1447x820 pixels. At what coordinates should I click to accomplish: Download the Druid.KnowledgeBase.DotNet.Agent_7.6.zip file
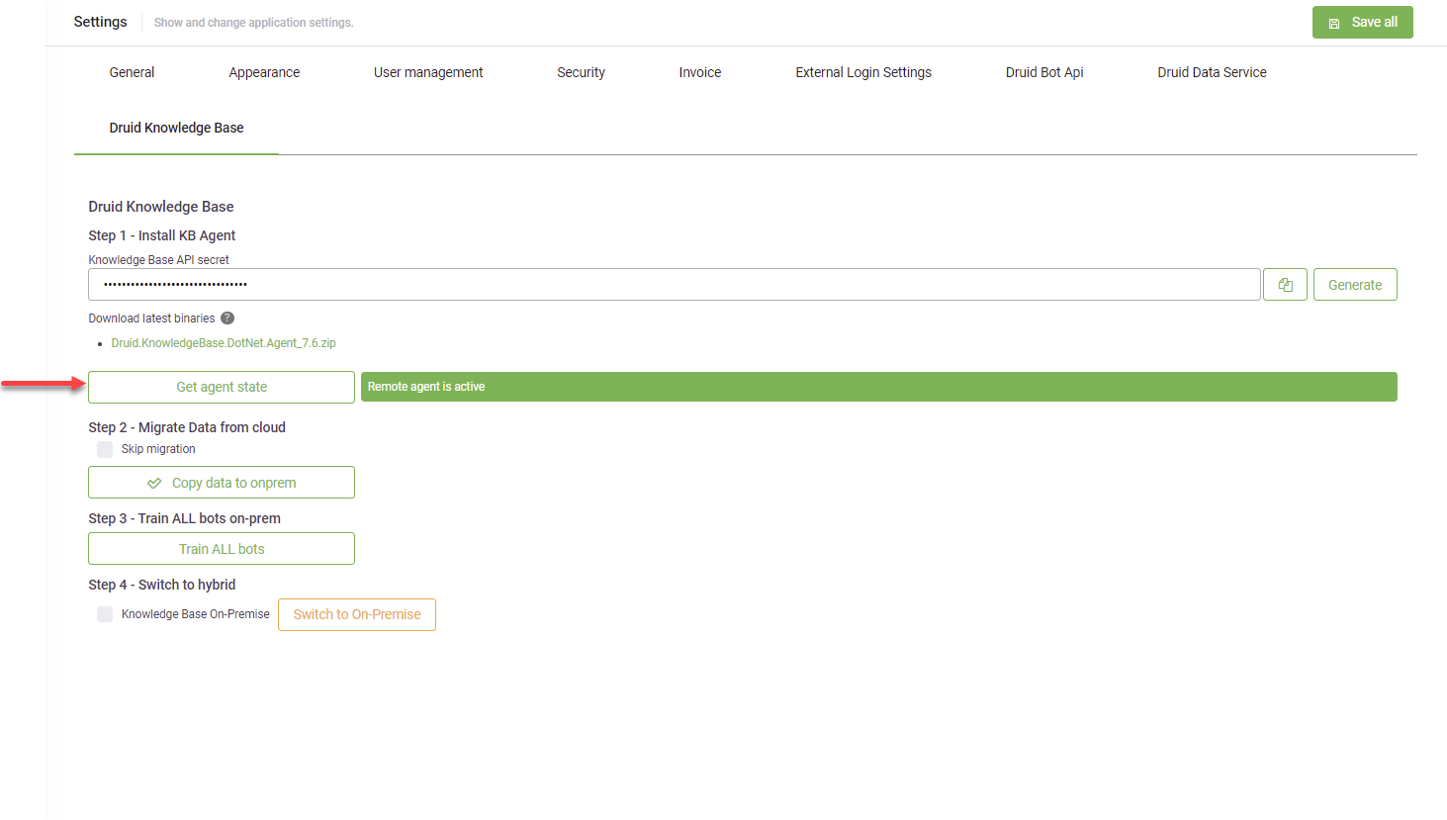point(224,343)
